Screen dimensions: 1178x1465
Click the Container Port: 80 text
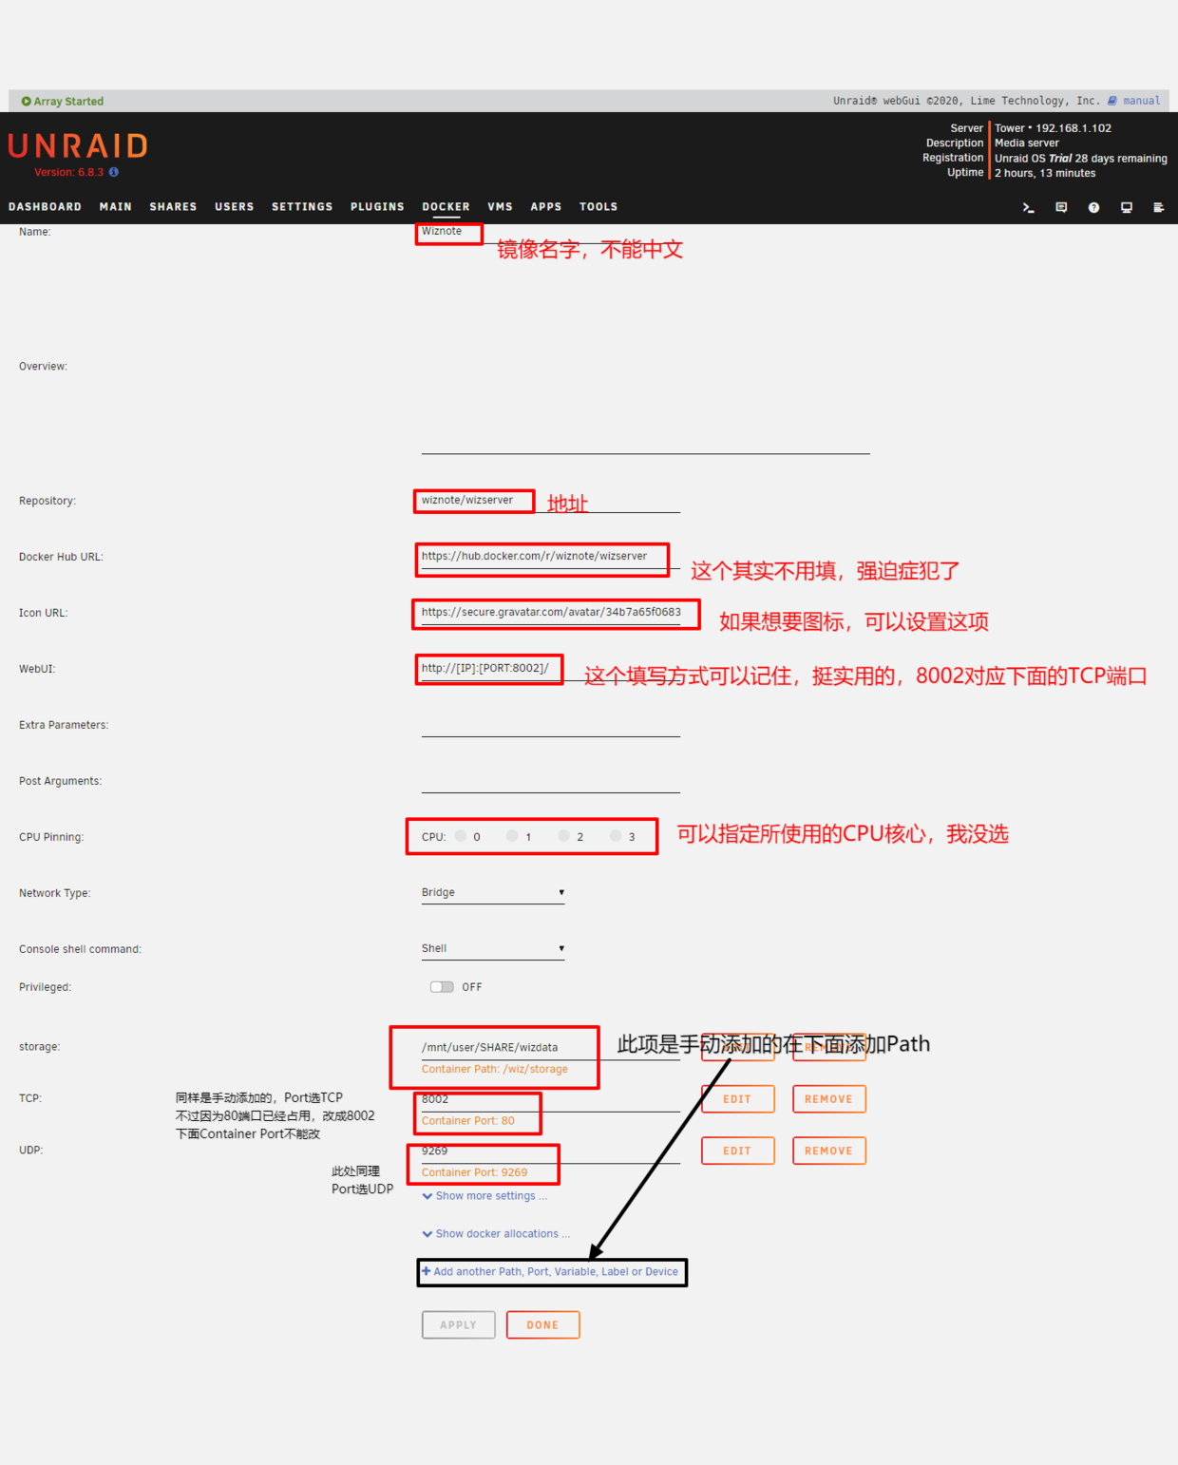point(468,1121)
